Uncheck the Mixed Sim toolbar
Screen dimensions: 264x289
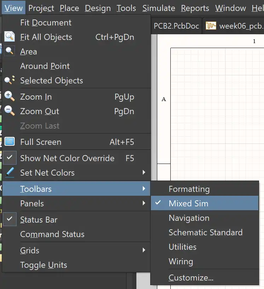(x=158, y=203)
